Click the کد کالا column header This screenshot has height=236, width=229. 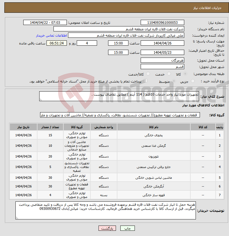(x=203, y=127)
